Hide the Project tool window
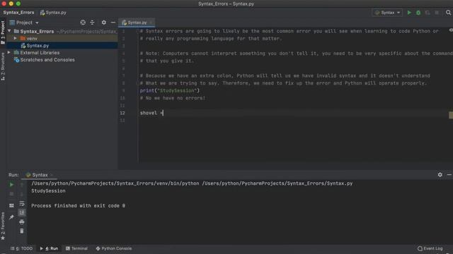Screen dimensions: 453x254 (113, 23)
